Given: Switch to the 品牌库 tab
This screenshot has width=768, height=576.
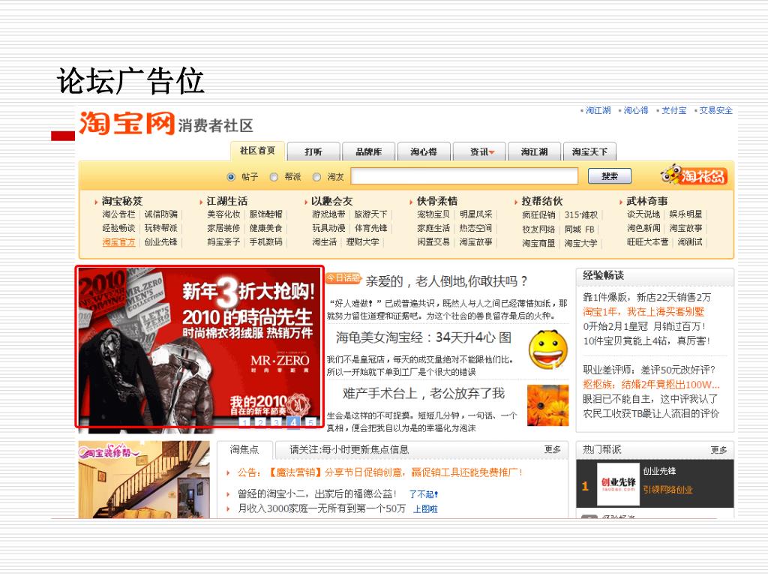Looking at the screenshot, I should click(369, 151).
